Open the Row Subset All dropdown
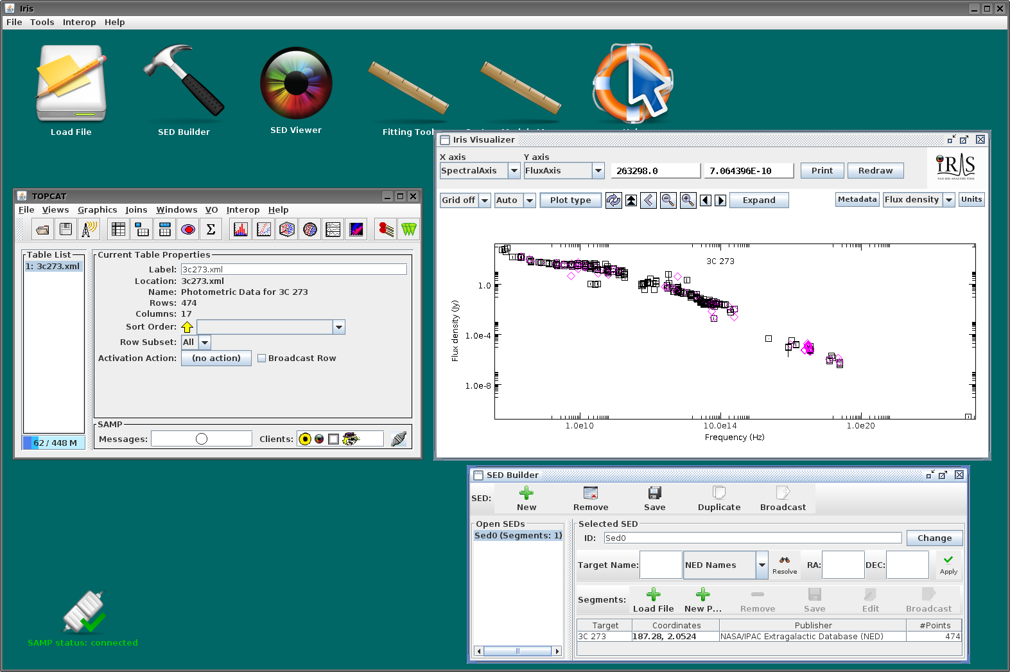This screenshot has height=672, width=1010. point(196,342)
